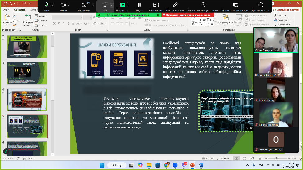Stop screen sharing with red button
The width and height of the screenshot is (303, 170).
click(x=186, y=15)
